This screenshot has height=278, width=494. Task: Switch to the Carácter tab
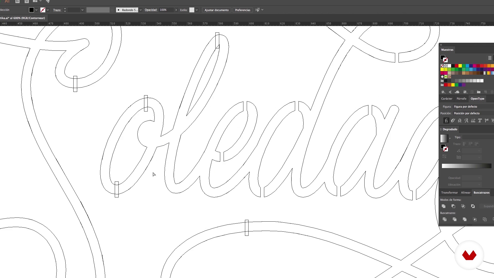point(447,99)
